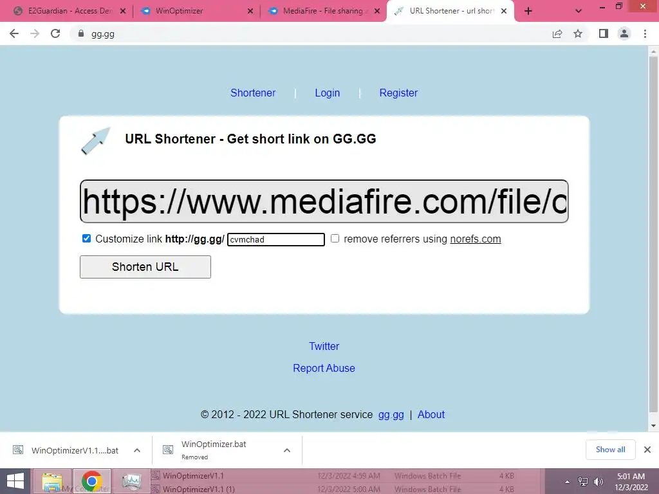Screen dimensions: 659x494
Task: Click the volume speaker tray icon
Action: pos(598,482)
